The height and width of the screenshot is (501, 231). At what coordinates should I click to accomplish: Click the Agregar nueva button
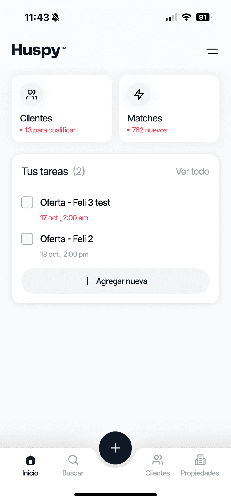click(x=115, y=281)
